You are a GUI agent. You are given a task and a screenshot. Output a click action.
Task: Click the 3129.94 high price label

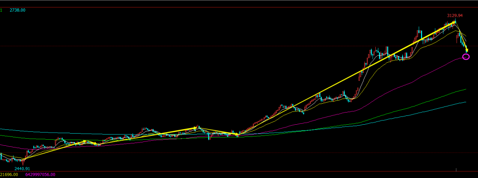(455, 15)
